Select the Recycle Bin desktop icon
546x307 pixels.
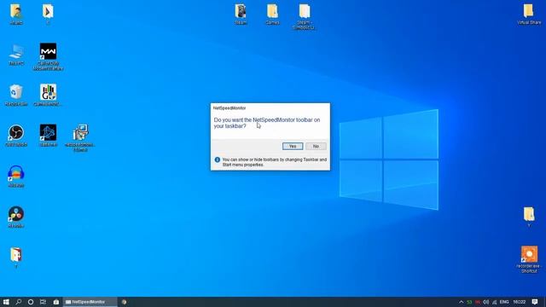coord(16,93)
